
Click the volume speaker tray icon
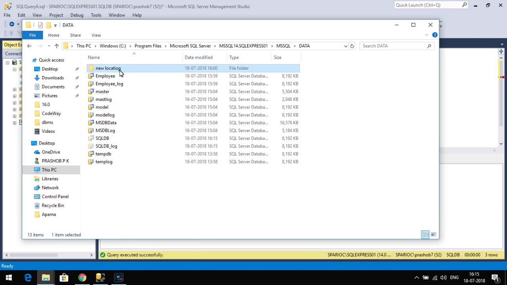point(444,278)
